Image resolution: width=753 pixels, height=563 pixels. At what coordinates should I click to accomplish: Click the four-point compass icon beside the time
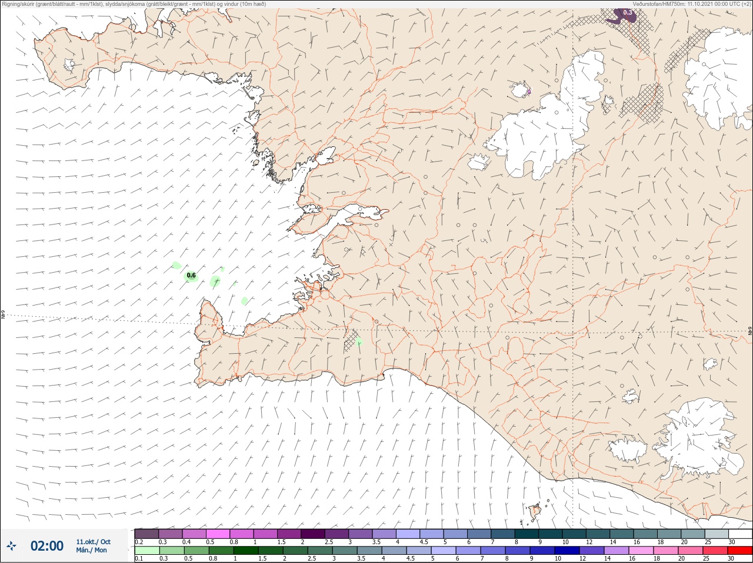click(x=11, y=547)
